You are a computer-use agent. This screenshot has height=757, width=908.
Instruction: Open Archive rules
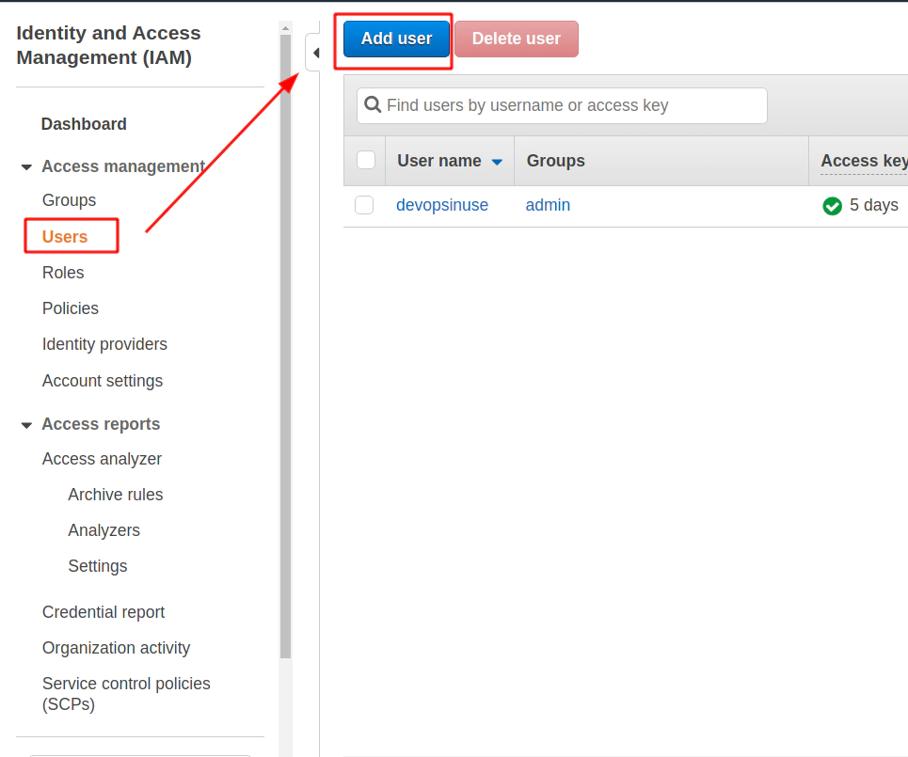[x=116, y=495]
